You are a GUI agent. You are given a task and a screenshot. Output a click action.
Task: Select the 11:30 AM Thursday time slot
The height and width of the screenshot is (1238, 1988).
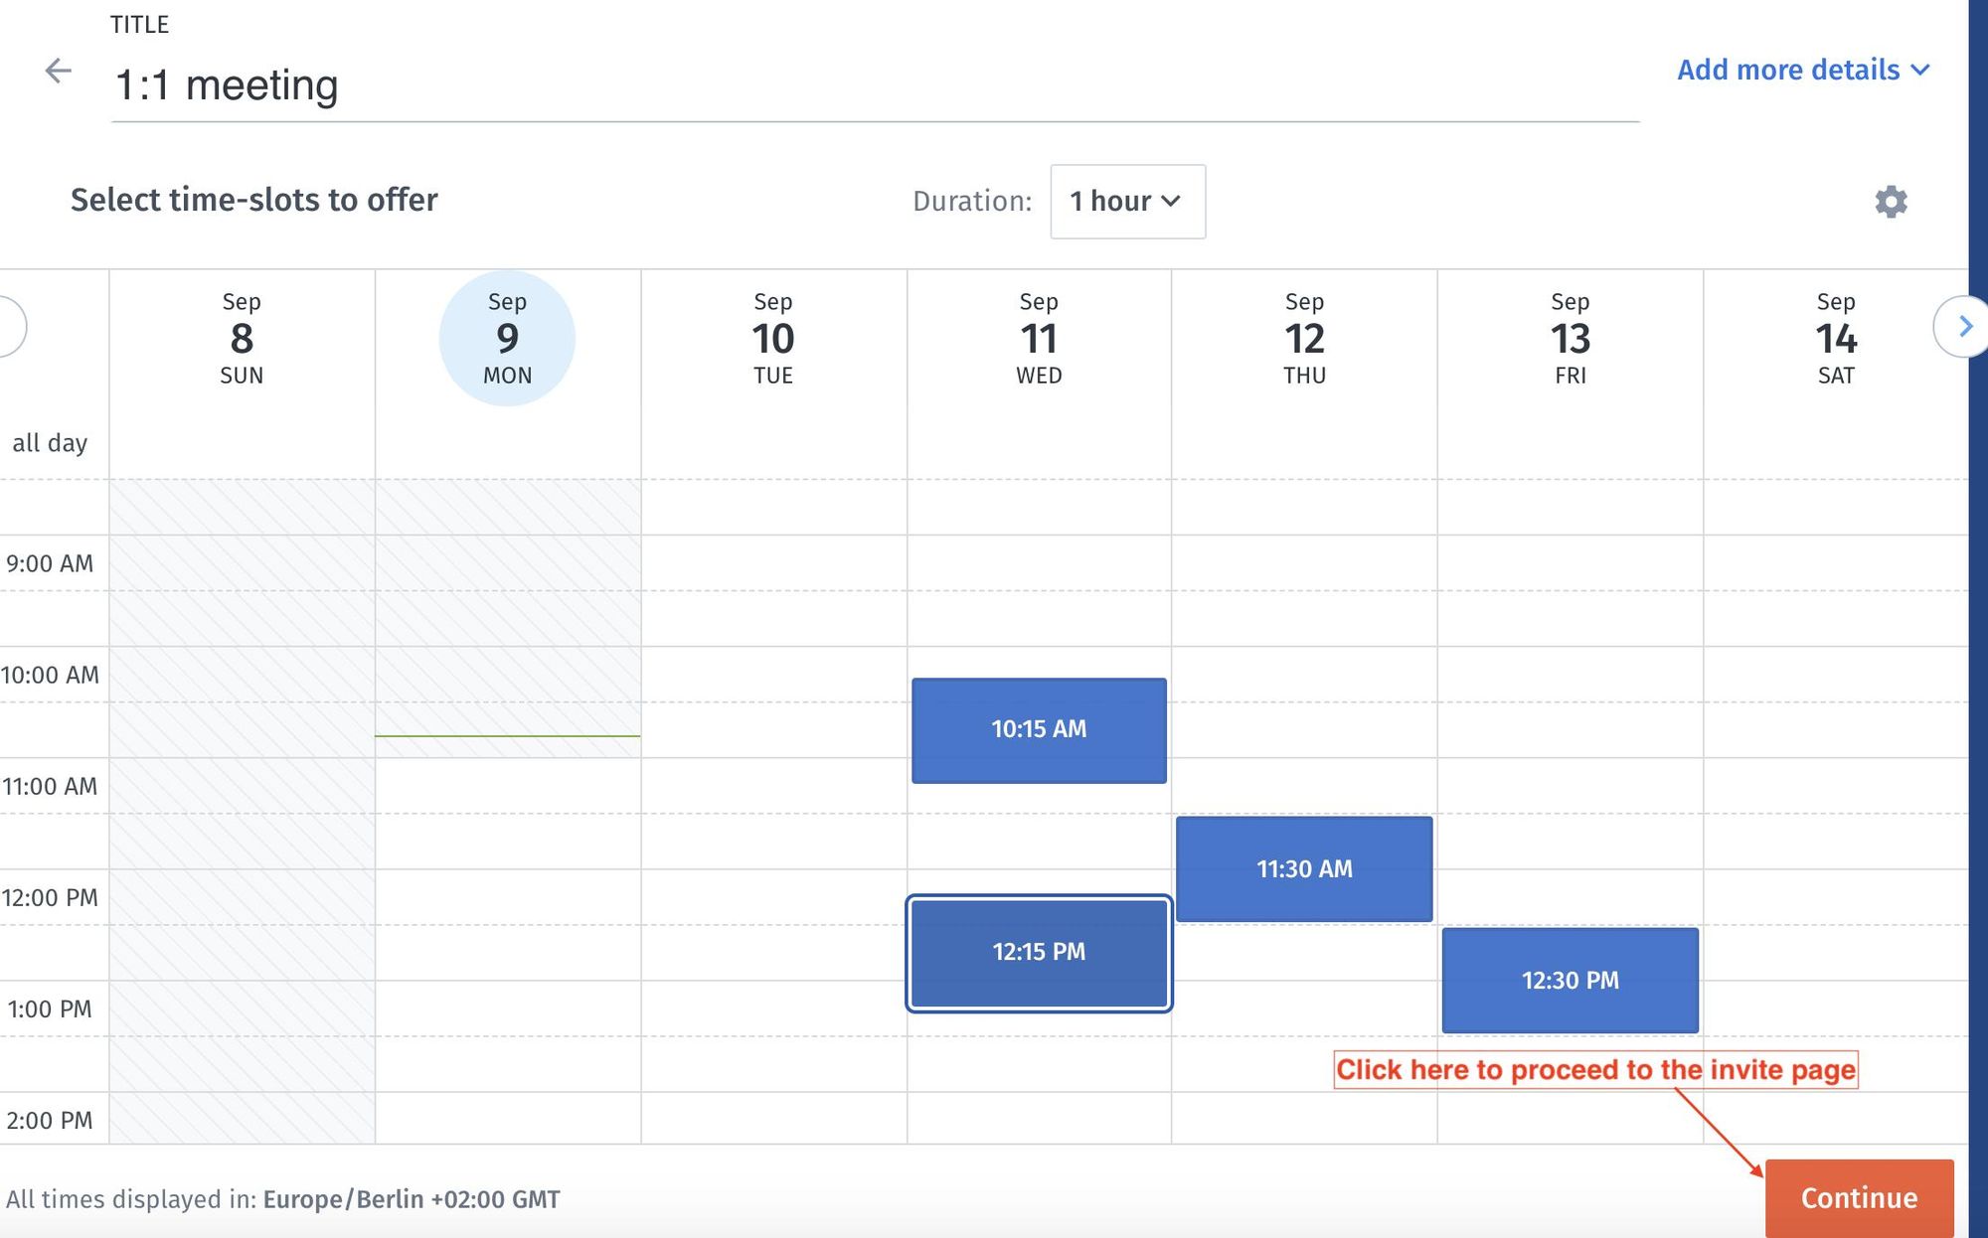pos(1304,869)
